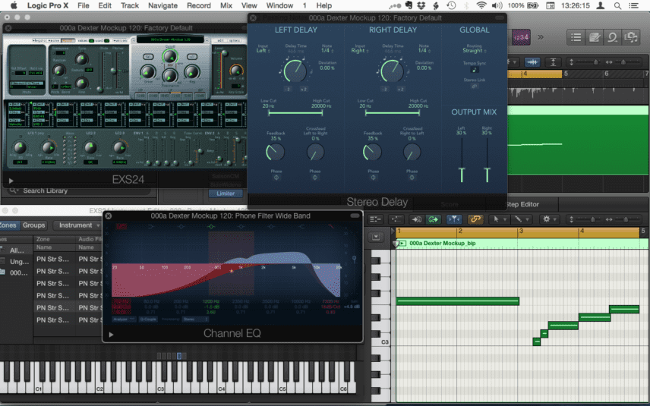Open Spotlight search icon in menu bar
Image resolution: width=650 pixels, height=406 pixels.
pyautogui.click(x=617, y=5)
